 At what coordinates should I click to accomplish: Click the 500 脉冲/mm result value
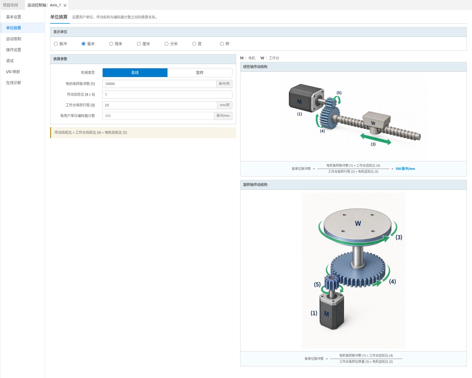[405, 169]
